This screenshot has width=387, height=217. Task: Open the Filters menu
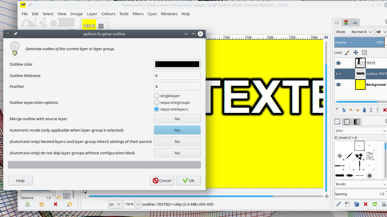pos(138,14)
